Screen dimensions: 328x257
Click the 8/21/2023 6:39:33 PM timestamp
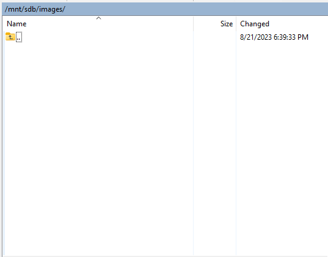pos(274,37)
